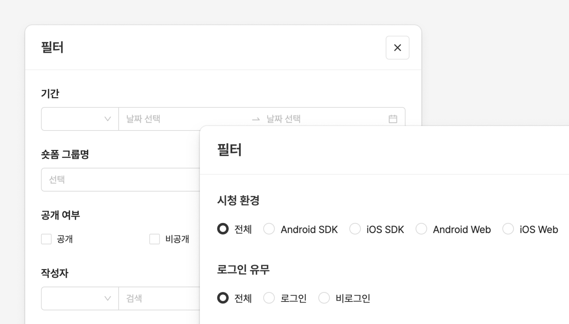569x324 pixels.
Task: Check the 공개 checkbox
Action: point(47,239)
